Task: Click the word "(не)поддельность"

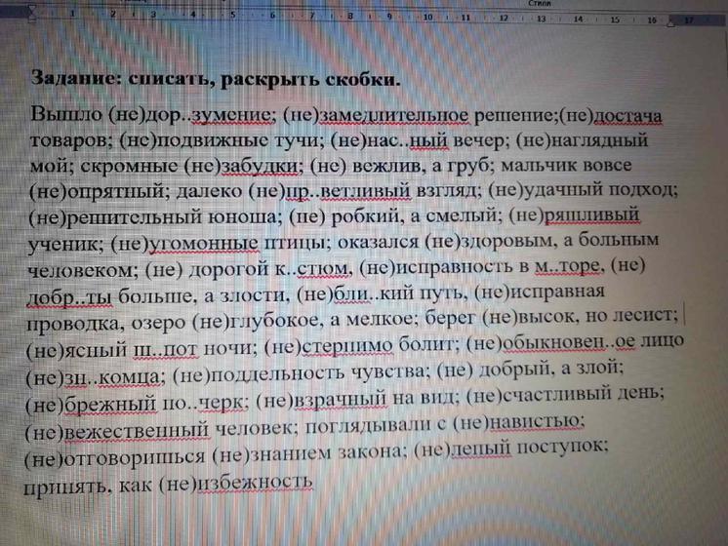Action: click(x=259, y=373)
